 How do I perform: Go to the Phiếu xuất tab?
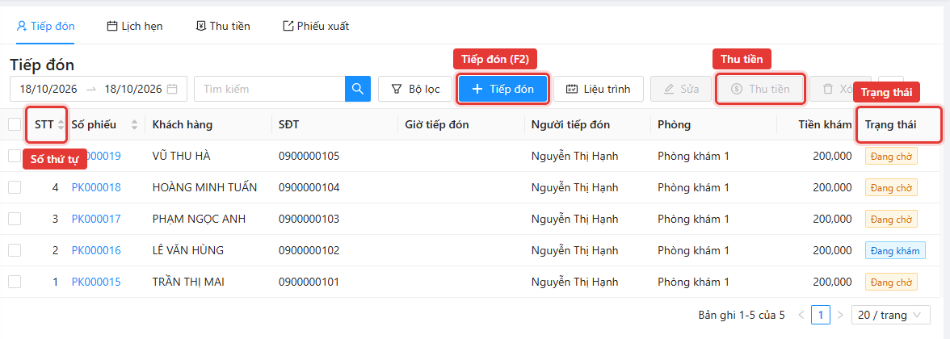(316, 26)
